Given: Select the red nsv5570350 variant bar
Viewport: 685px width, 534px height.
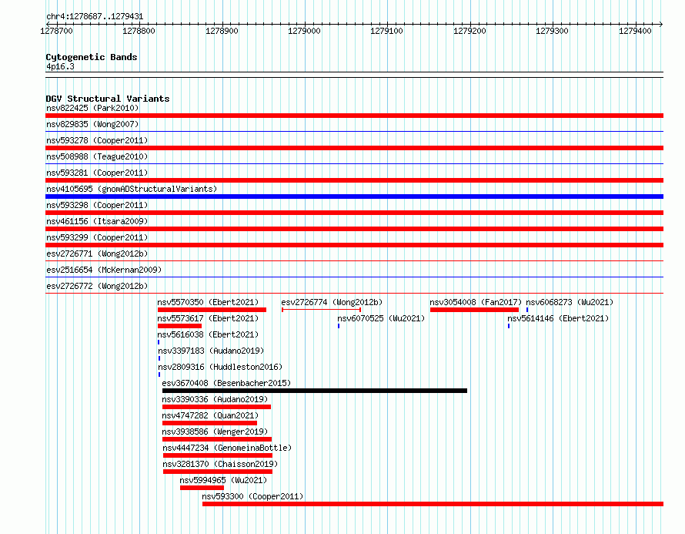Looking at the screenshot, I should point(212,310).
